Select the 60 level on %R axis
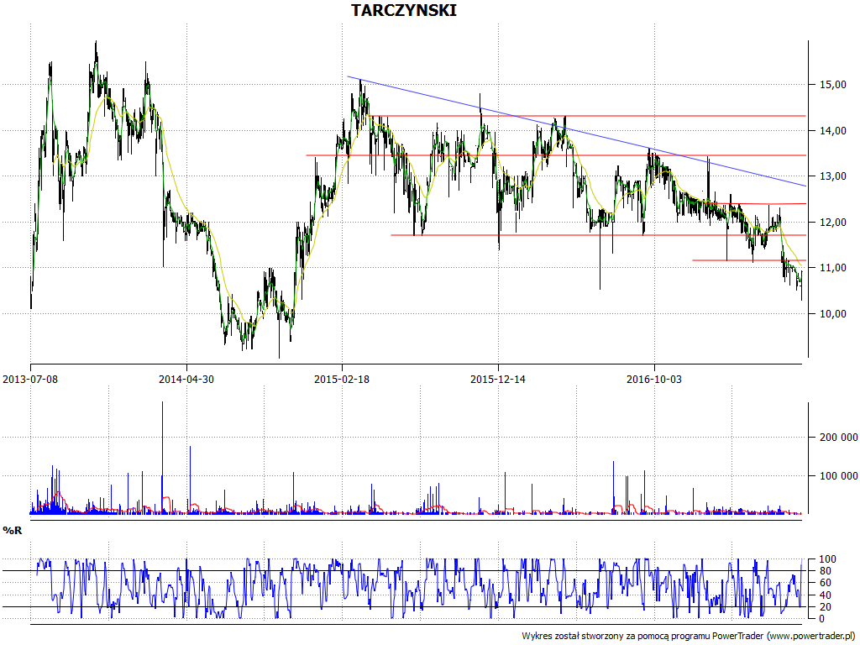860x645 pixels. click(x=827, y=583)
